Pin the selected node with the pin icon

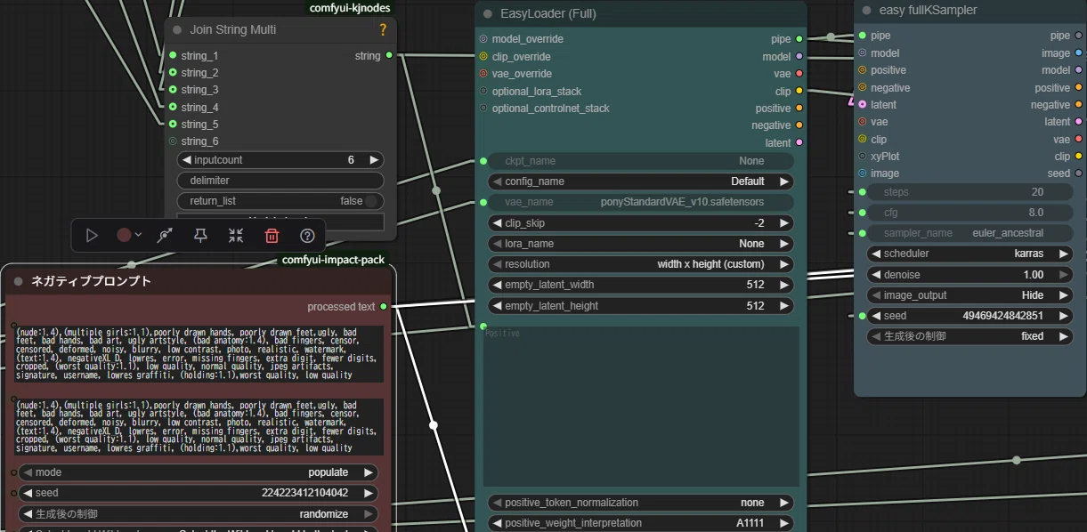pyautogui.click(x=200, y=236)
